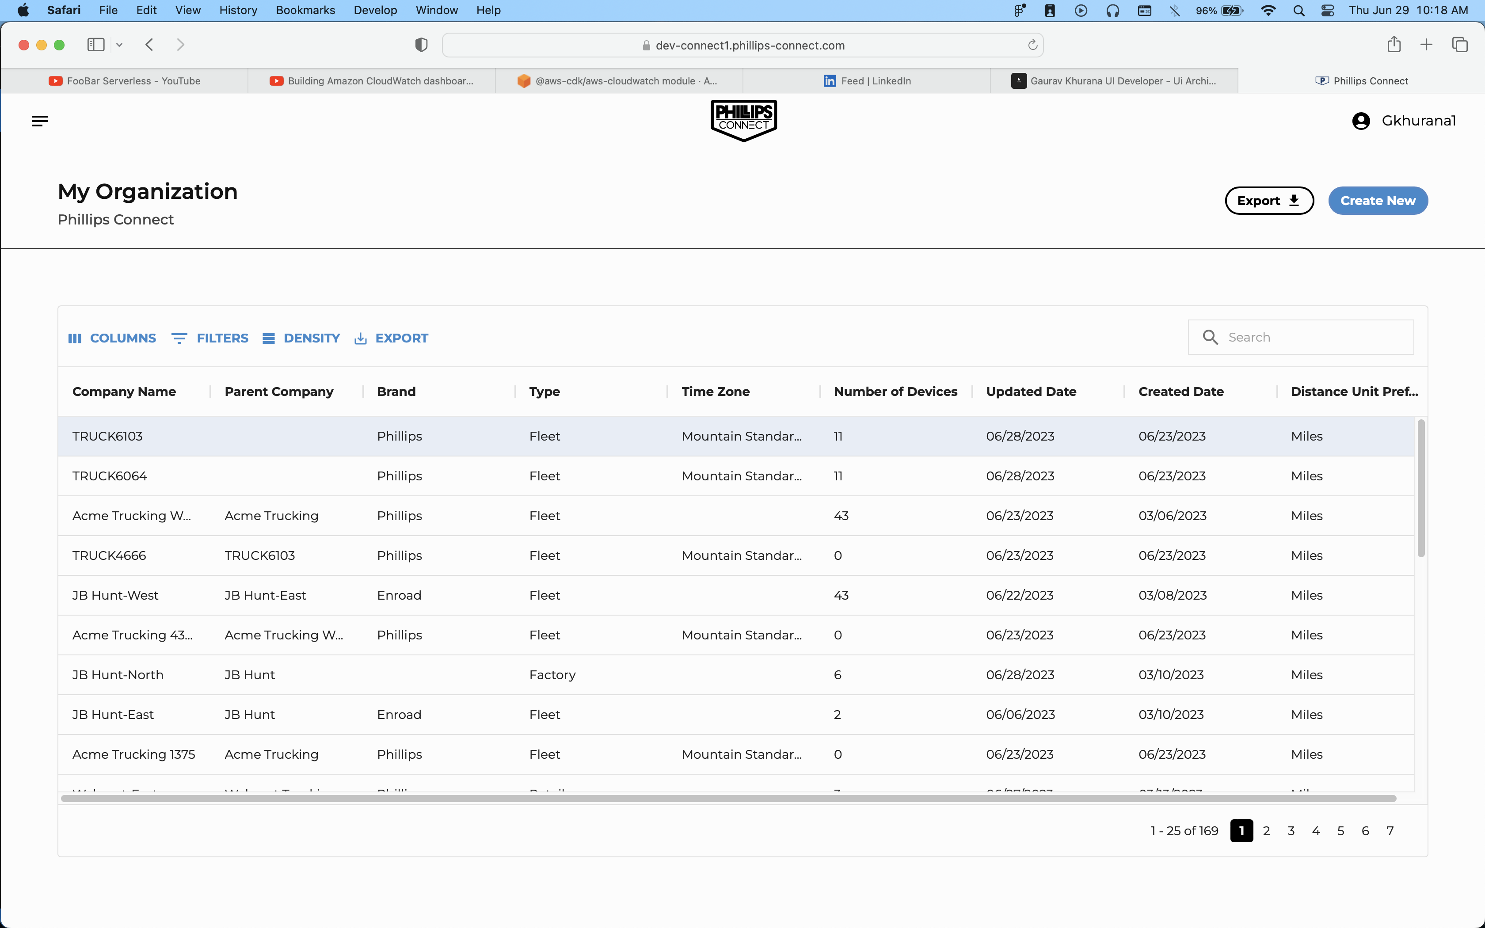Click the Safari address bar
This screenshot has width=1485, height=928.
tap(742, 46)
